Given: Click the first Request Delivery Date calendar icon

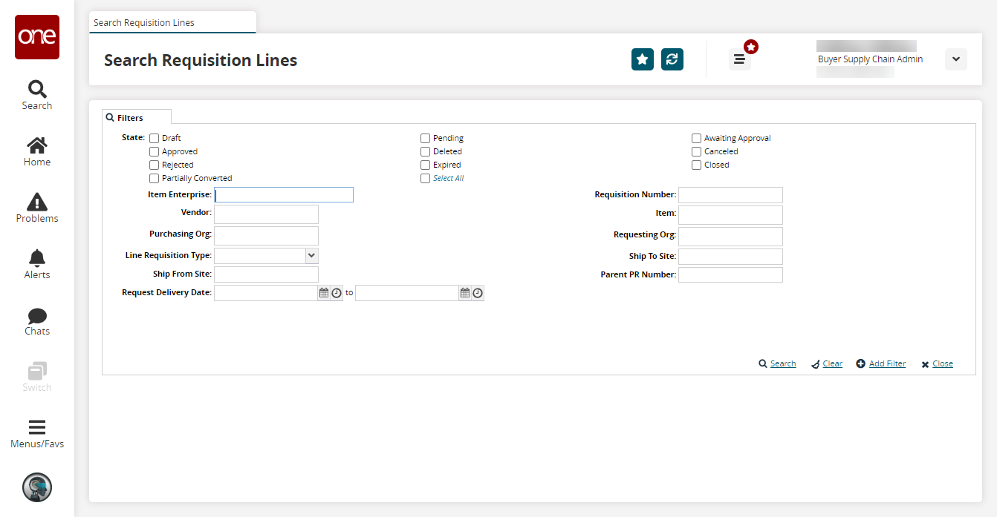Looking at the screenshot, I should 324,293.
